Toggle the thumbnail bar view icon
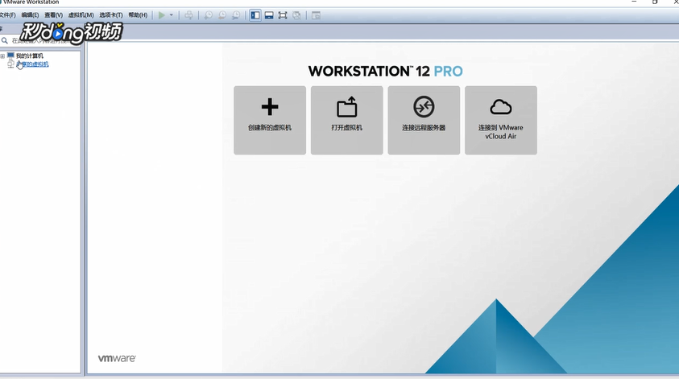The width and height of the screenshot is (679, 379). pyautogui.click(x=269, y=15)
